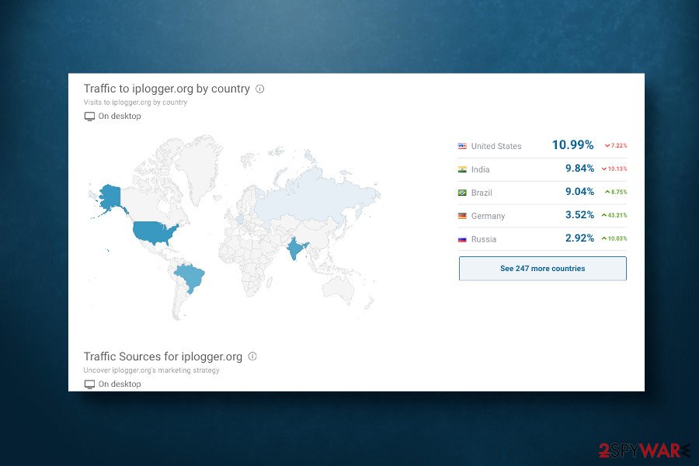Click red down arrow next to 10.13%
The width and height of the screenshot is (699, 466).
pos(604,169)
